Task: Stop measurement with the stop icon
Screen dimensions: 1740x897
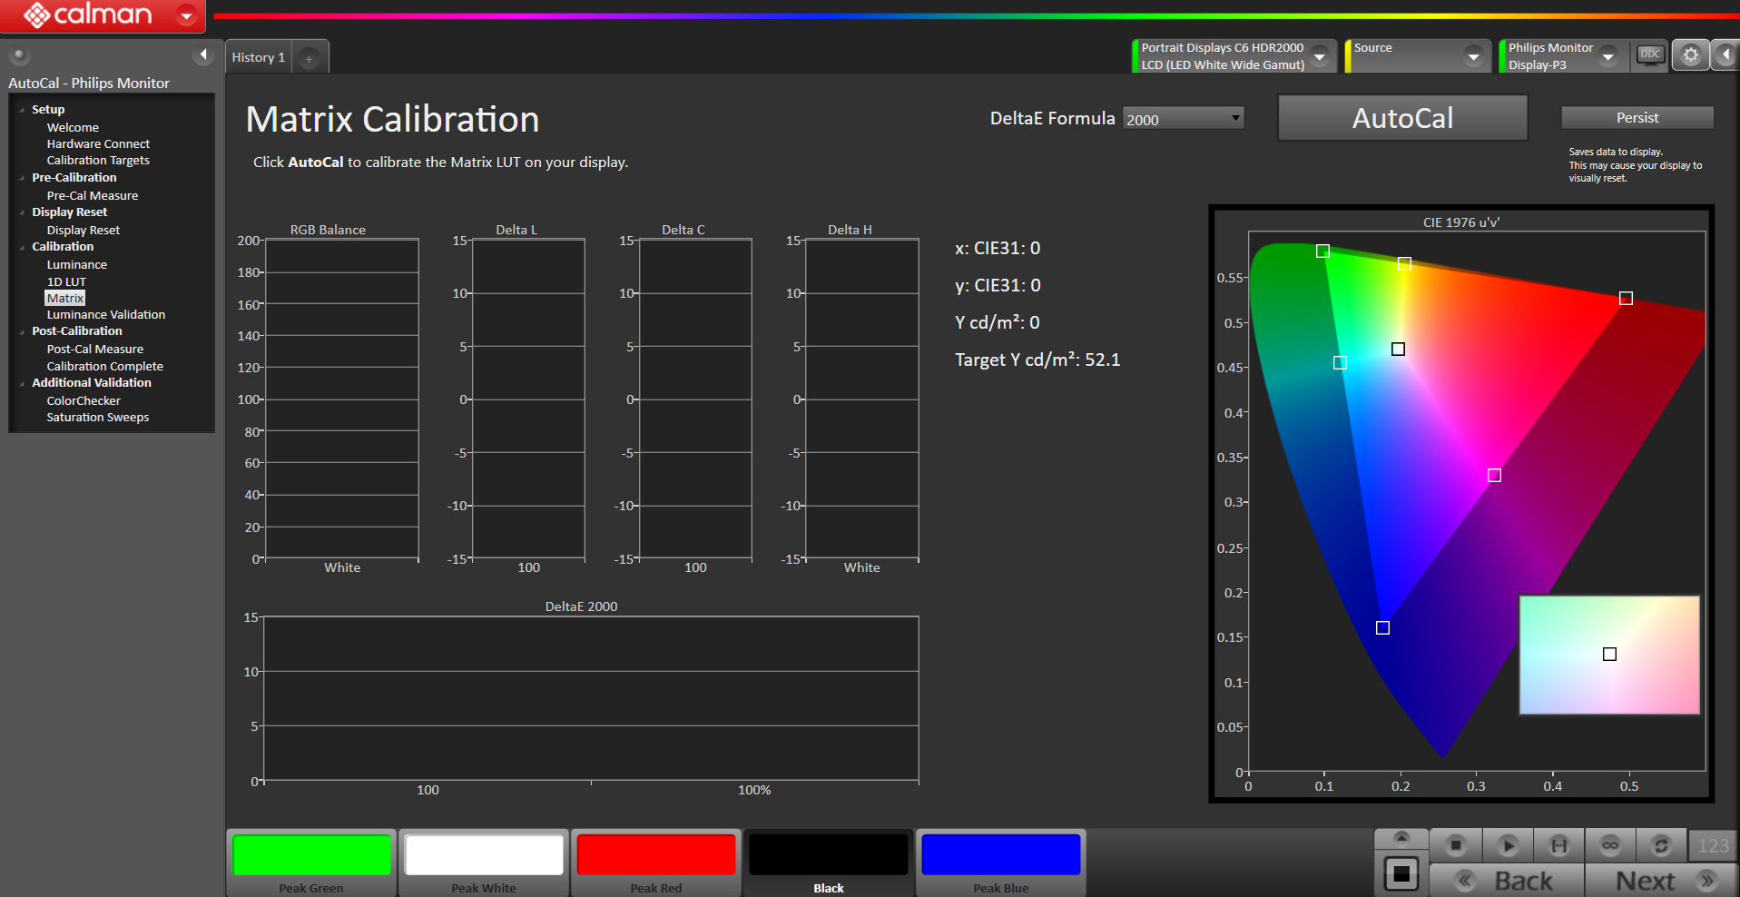Action: (x=1456, y=845)
